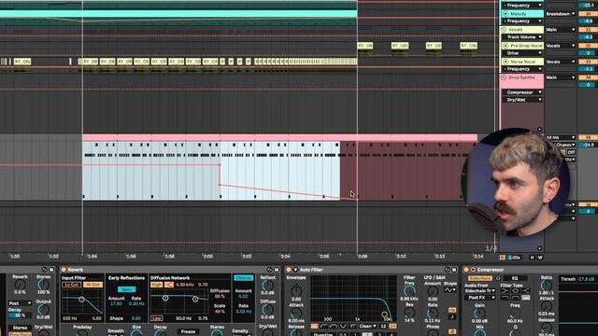
Task: Toggle the Low filter in Diffusion Network
Action: (x=157, y=318)
